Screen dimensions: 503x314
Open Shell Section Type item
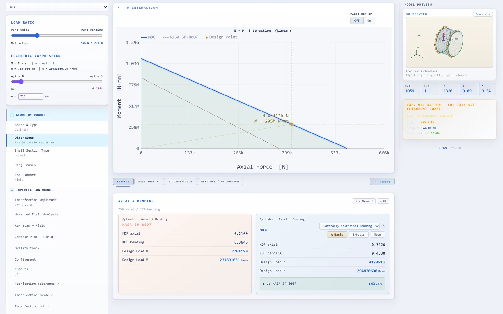pos(57,153)
